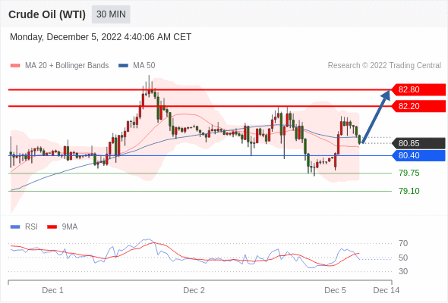Click the red 9MA legend swatch
The width and height of the screenshot is (448, 303).
pyautogui.click(x=52, y=227)
